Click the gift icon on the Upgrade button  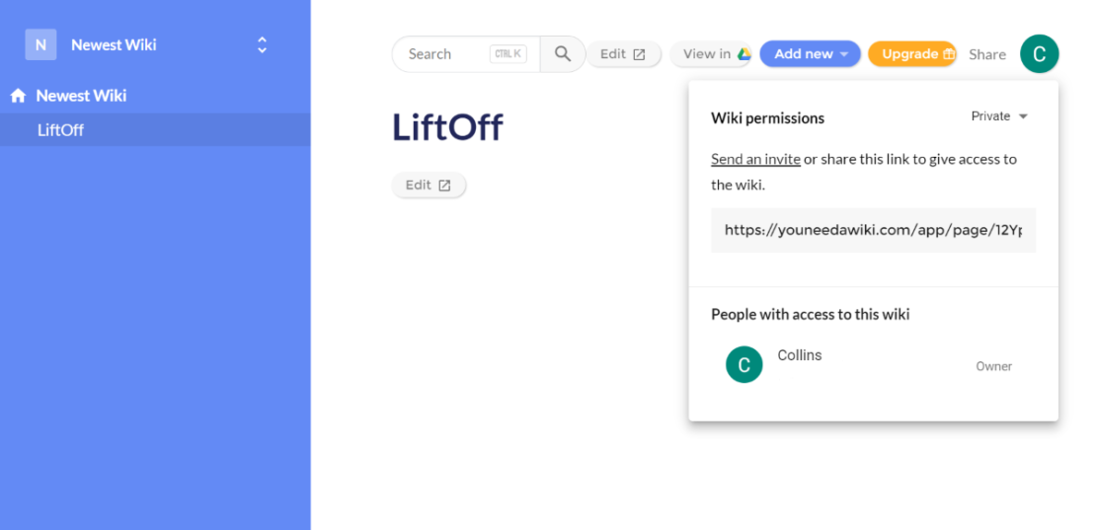coord(949,54)
